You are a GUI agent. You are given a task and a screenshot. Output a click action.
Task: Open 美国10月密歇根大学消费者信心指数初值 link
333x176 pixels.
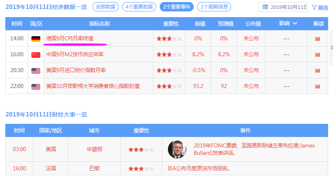point(93,86)
